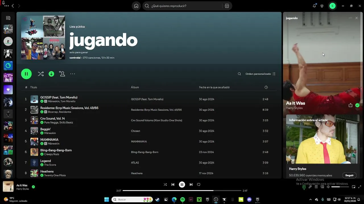Open Steam from the taskbar
The width and height of the screenshot is (364, 204).
157,199
